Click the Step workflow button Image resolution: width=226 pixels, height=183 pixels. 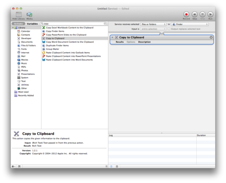[195, 14]
